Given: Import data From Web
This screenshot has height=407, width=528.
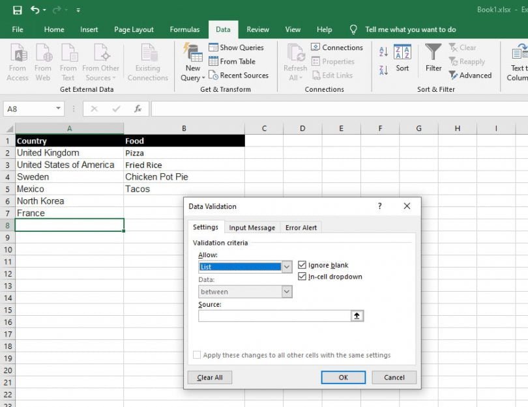Looking at the screenshot, I should pyautogui.click(x=43, y=62).
